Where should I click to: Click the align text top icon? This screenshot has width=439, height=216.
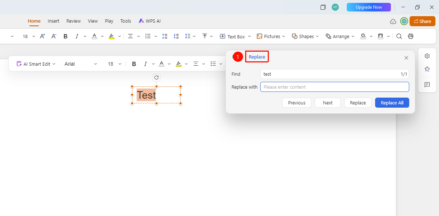205,36
